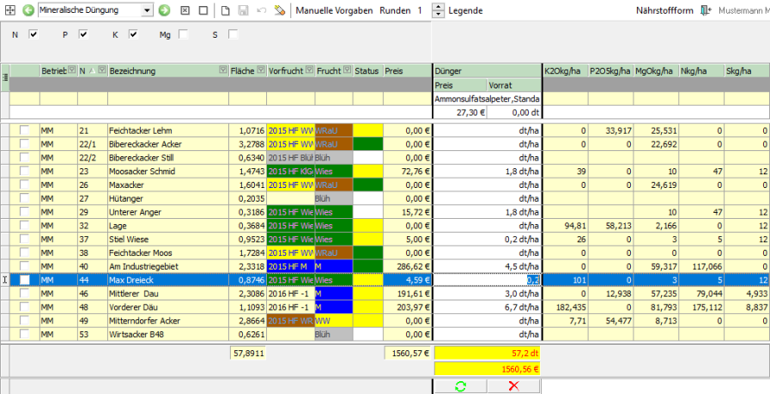This screenshot has height=394, width=770.
Task: Click the pencil edit icon in toolbar
Action: 280,11
